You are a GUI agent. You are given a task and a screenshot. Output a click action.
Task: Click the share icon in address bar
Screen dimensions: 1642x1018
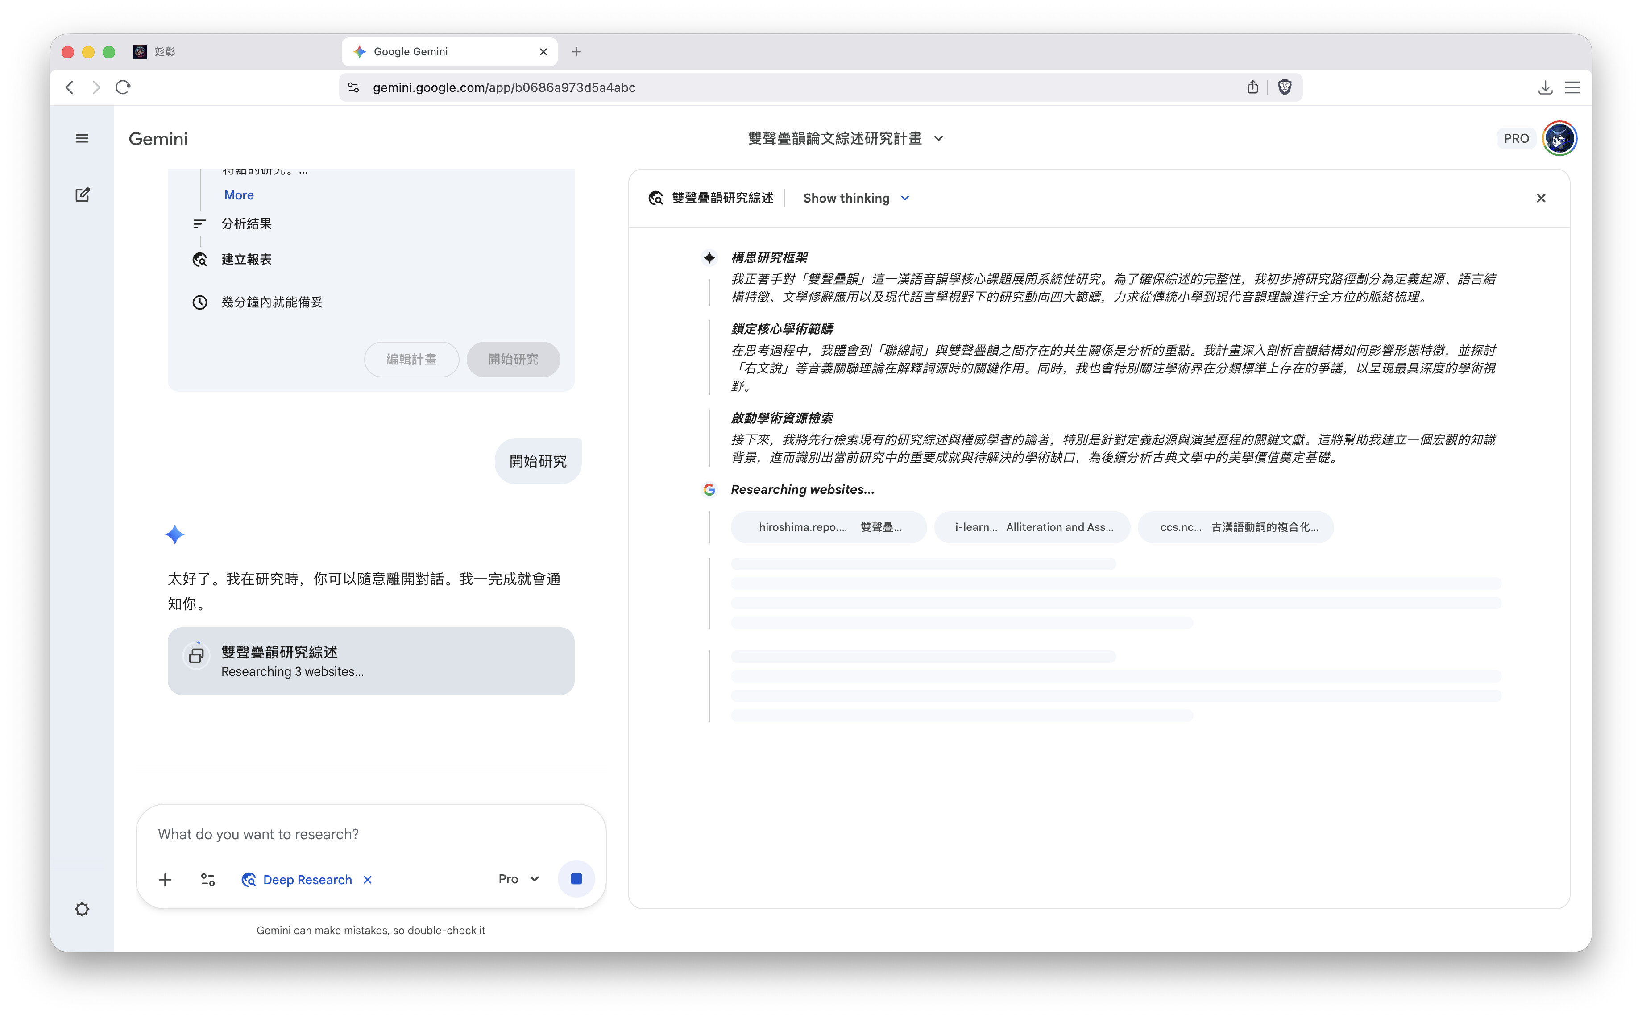(x=1252, y=87)
